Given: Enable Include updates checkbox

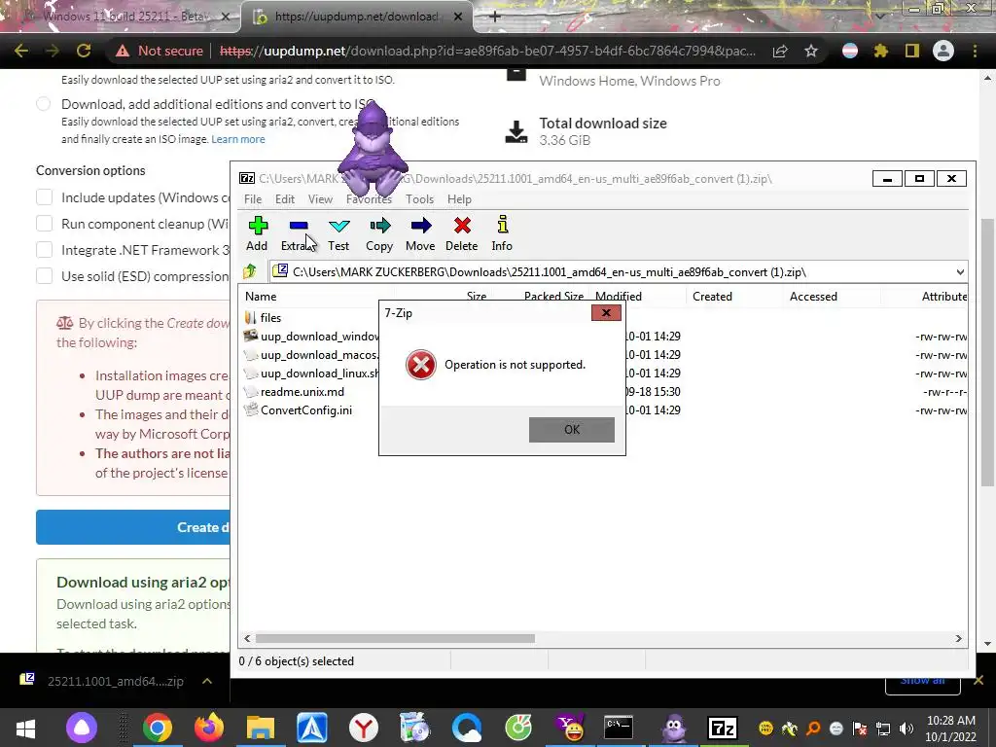Looking at the screenshot, I should pos(44,197).
